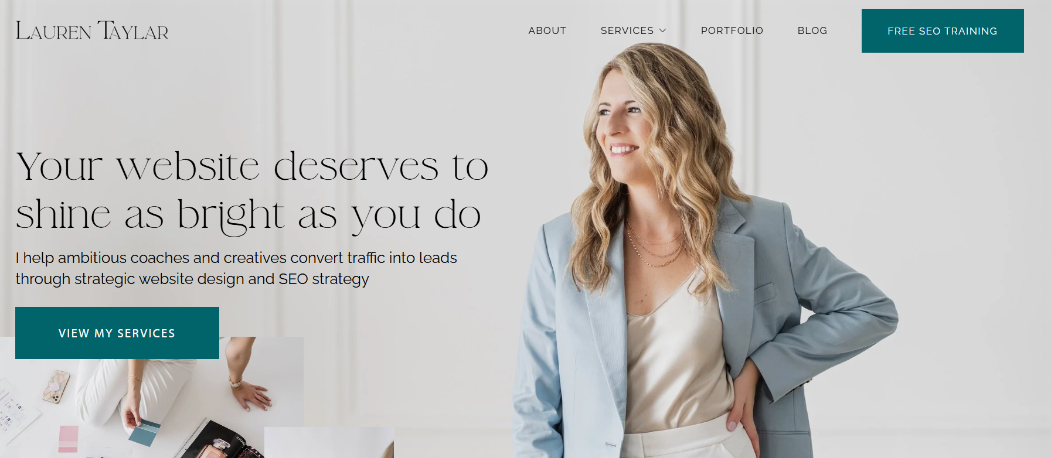Click the Lauren Taylar logo
Screen dimensions: 1051x458
click(92, 30)
